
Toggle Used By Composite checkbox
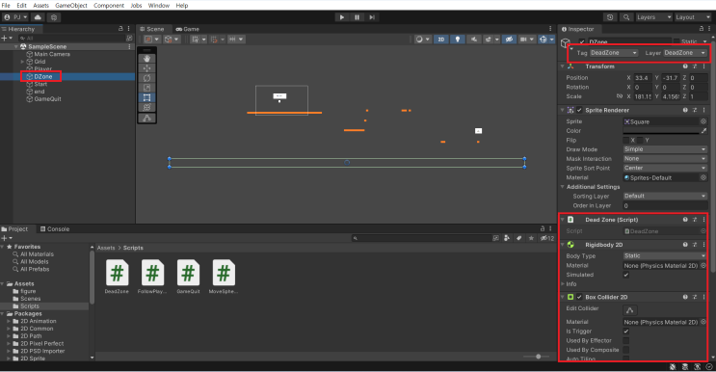point(626,350)
